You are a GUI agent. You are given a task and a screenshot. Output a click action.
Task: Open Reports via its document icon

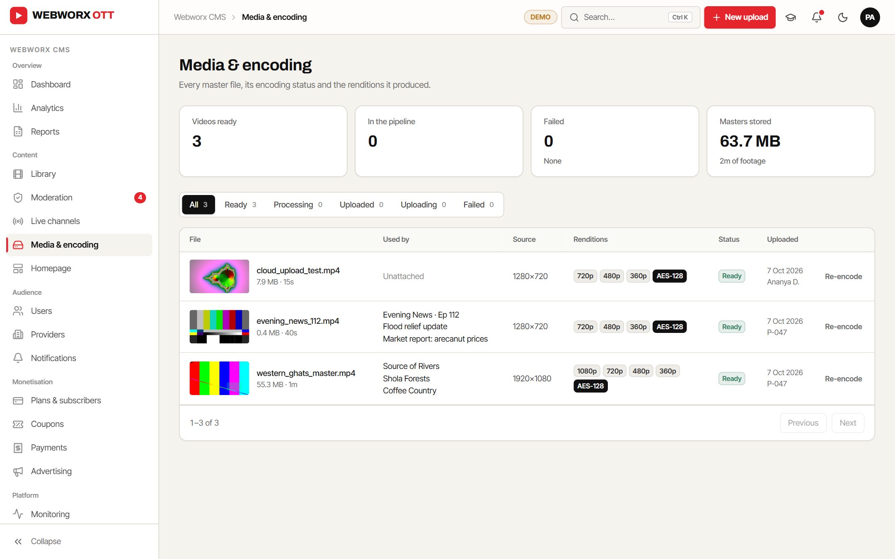18,132
